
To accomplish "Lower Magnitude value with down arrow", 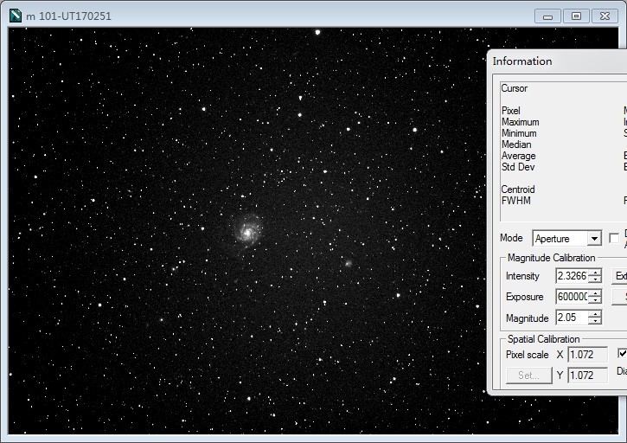I will 594,322.
